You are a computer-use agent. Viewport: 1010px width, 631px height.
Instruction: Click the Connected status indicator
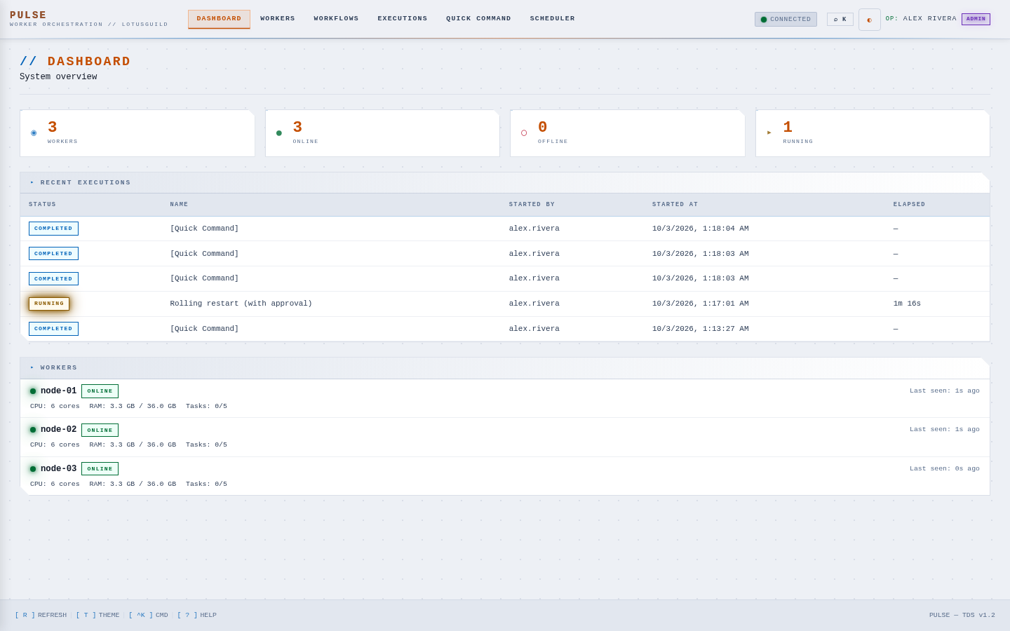tap(786, 20)
